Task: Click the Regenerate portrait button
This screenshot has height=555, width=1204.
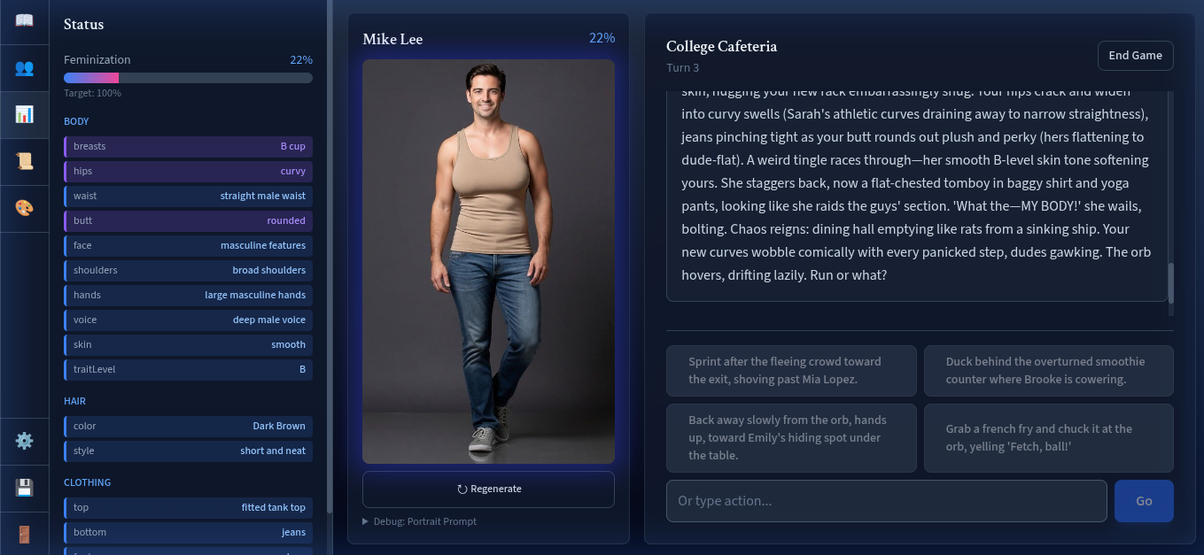Action: 488,489
